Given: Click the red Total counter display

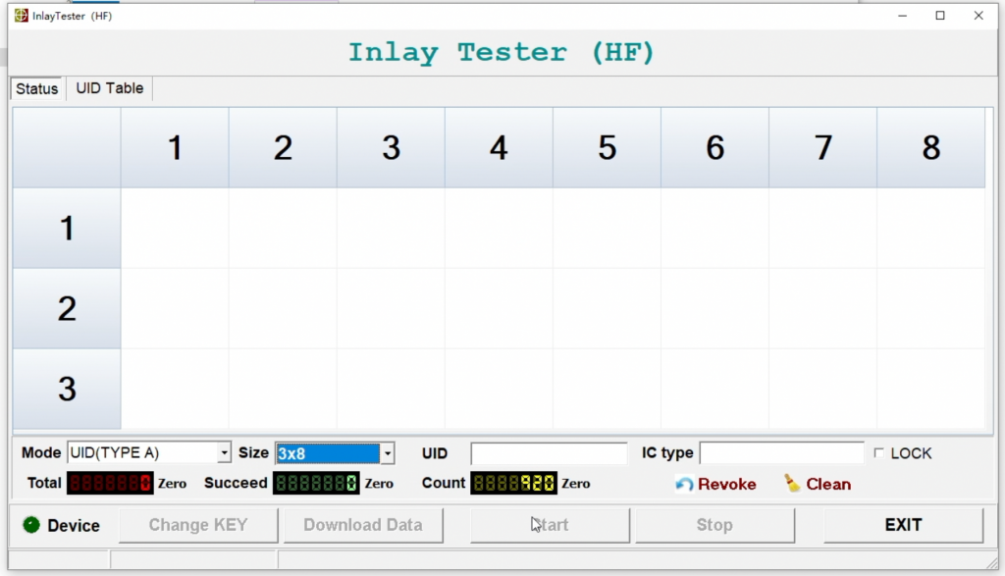Looking at the screenshot, I should pyautogui.click(x=110, y=483).
